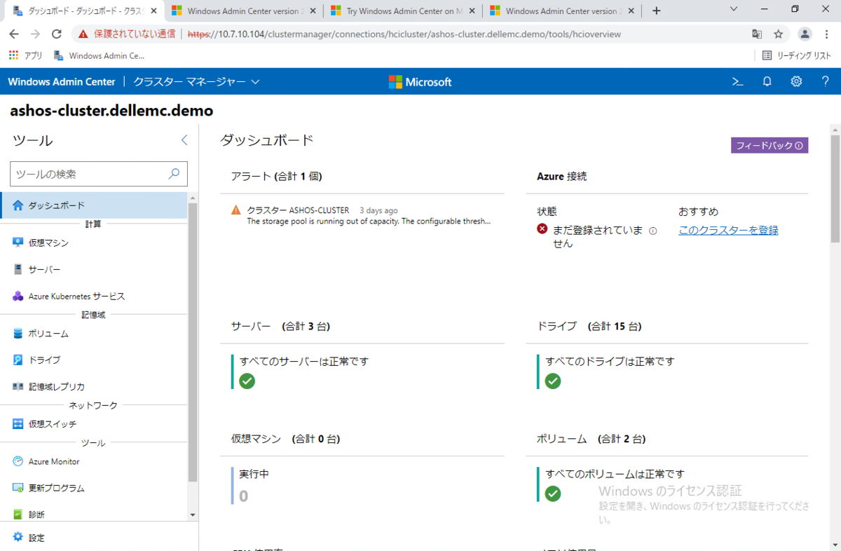This screenshot has width=841, height=551.
Task: Switch to the Try Windows Admin Center tab
Action: (402, 11)
